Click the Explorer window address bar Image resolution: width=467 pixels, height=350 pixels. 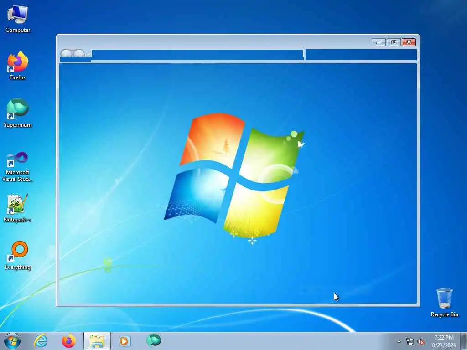[197, 55]
